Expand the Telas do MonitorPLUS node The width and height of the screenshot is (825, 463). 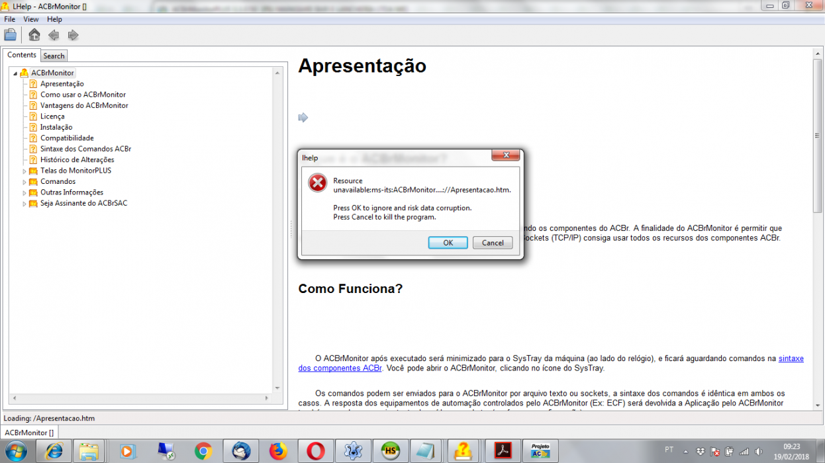tap(24, 171)
